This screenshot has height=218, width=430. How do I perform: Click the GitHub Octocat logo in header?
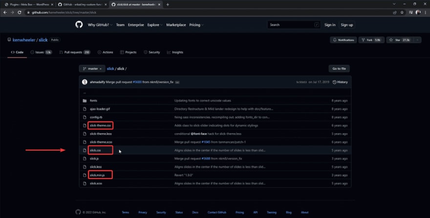tap(79, 25)
